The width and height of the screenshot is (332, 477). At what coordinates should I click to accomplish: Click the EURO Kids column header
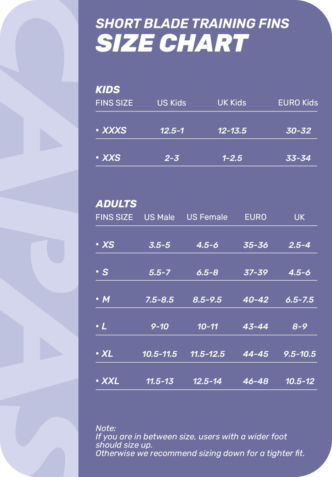(x=298, y=103)
